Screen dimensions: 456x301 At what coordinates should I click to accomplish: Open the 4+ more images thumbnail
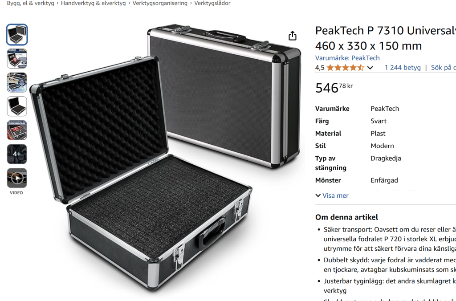pyautogui.click(x=17, y=154)
